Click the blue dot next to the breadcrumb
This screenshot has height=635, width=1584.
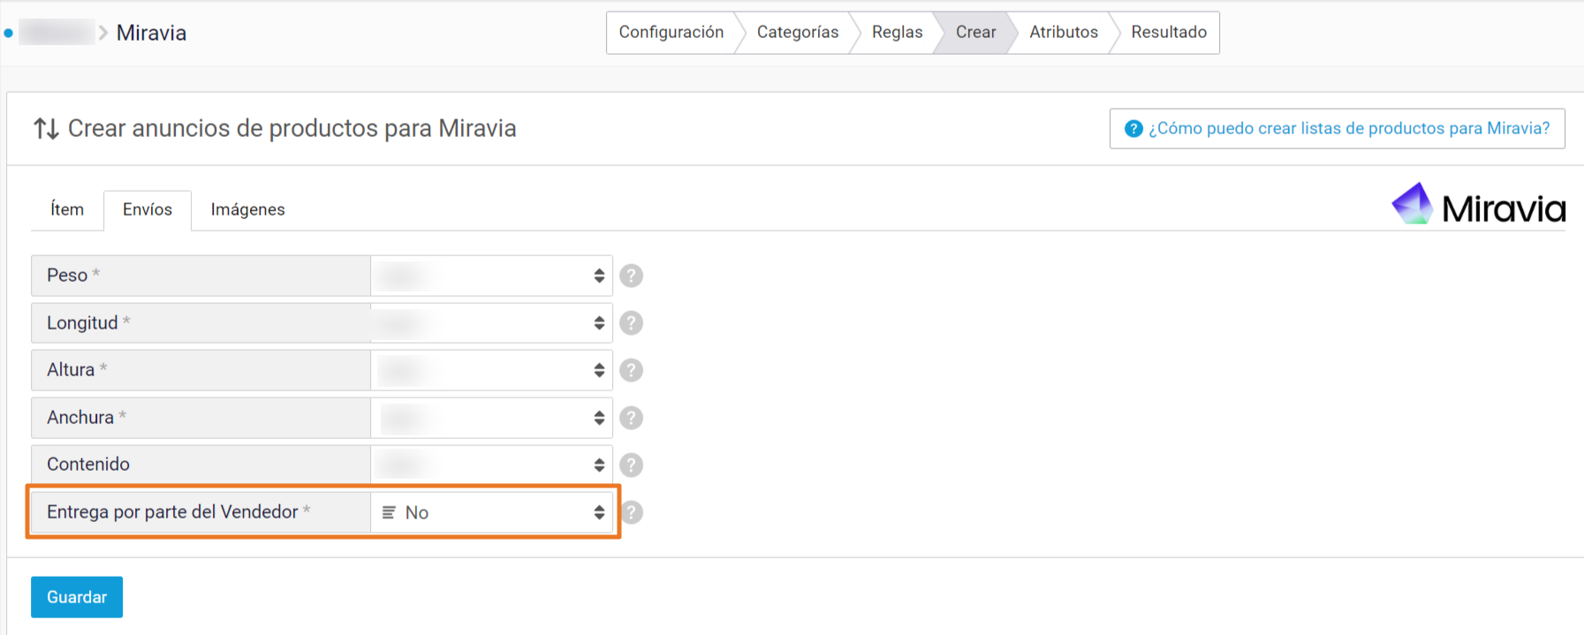pos(9,34)
